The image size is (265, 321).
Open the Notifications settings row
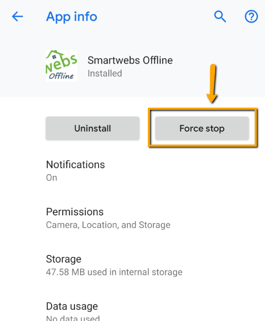click(132, 171)
